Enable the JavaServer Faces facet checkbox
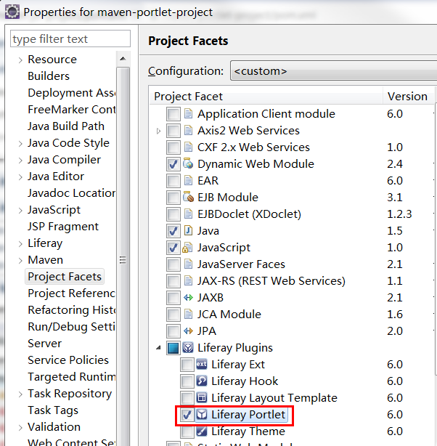This screenshot has width=437, height=446. coord(173,264)
